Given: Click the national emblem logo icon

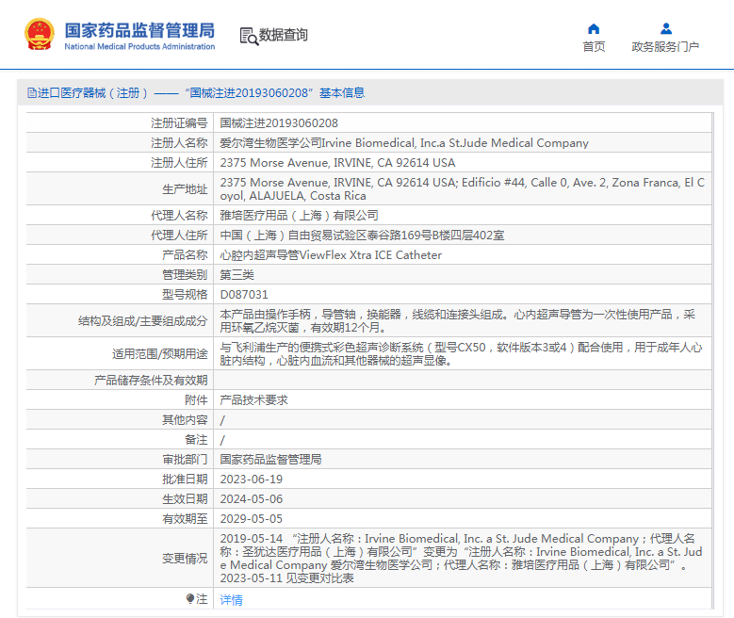Looking at the screenshot, I should (x=40, y=34).
